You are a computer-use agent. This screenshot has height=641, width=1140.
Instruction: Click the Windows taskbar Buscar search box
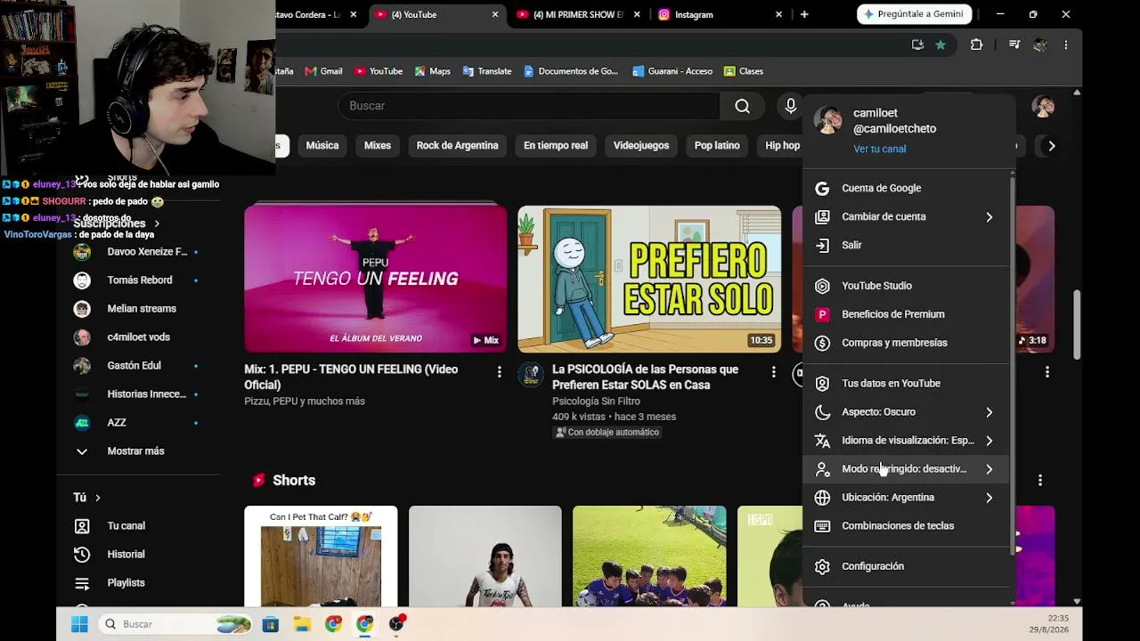[174, 624]
